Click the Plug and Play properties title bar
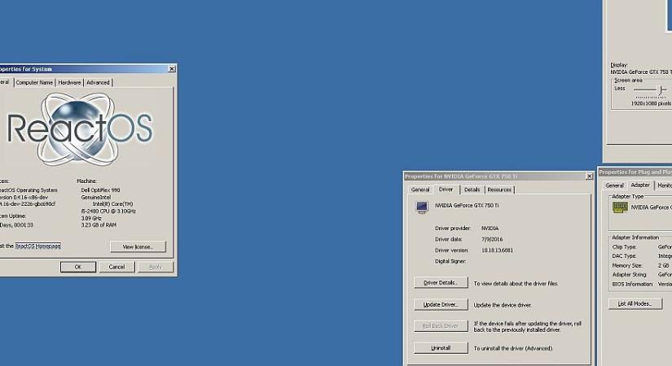 [635, 172]
